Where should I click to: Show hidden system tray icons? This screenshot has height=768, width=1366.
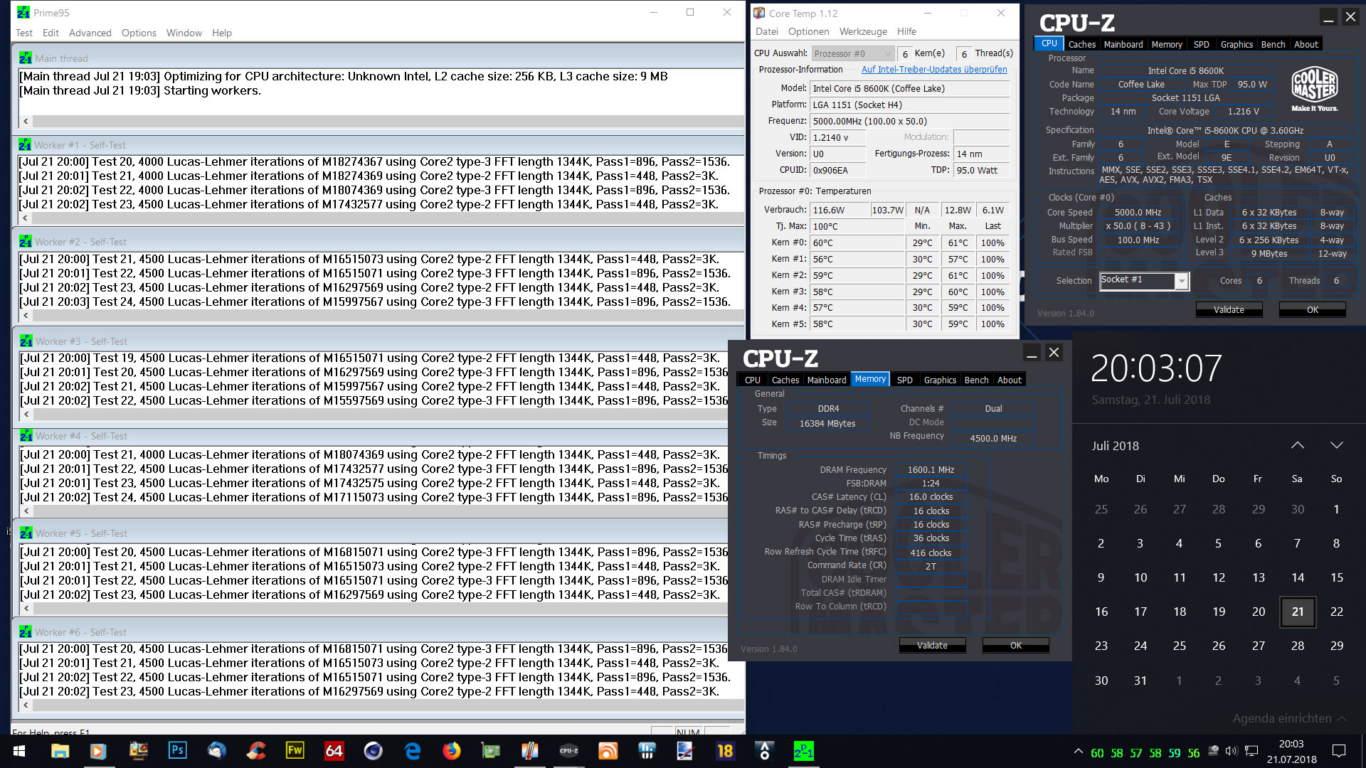coord(1079,752)
